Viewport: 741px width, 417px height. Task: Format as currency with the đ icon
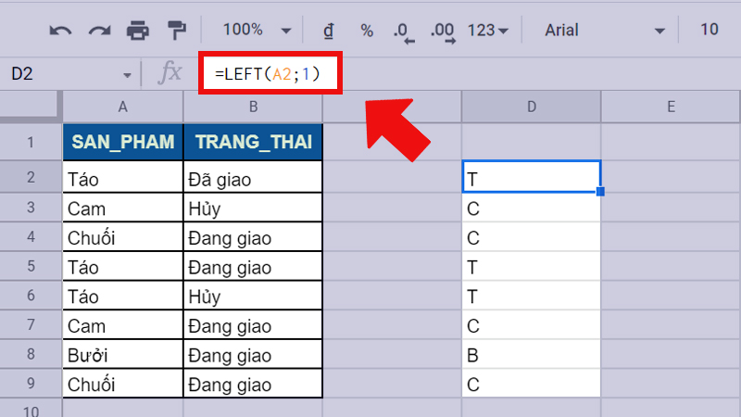point(328,31)
